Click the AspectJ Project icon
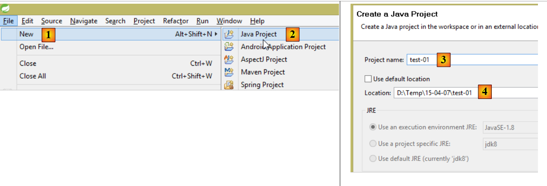 (x=229, y=60)
